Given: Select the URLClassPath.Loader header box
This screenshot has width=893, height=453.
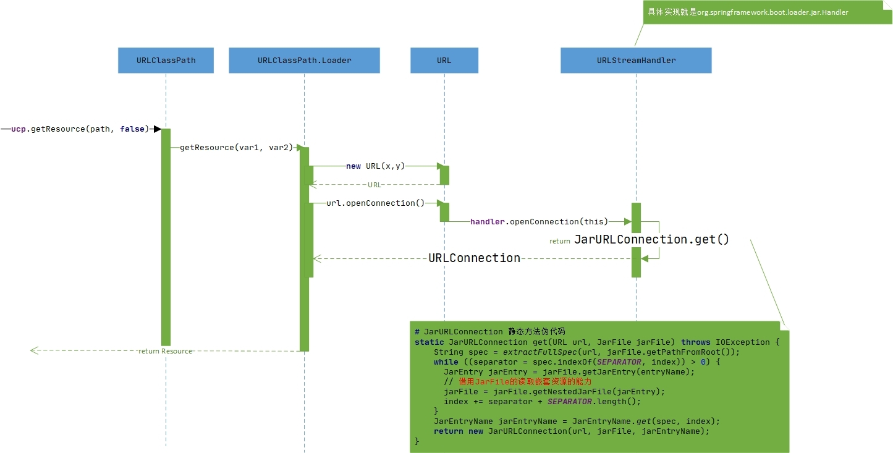Looking at the screenshot, I should pyautogui.click(x=304, y=61).
